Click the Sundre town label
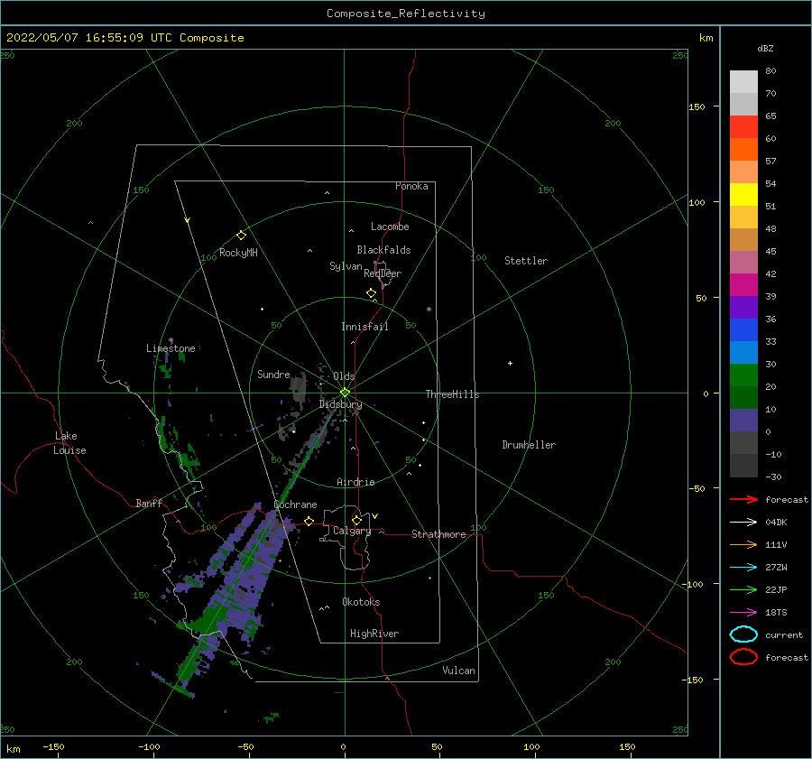This screenshot has height=759, width=812. click(273, 374)
